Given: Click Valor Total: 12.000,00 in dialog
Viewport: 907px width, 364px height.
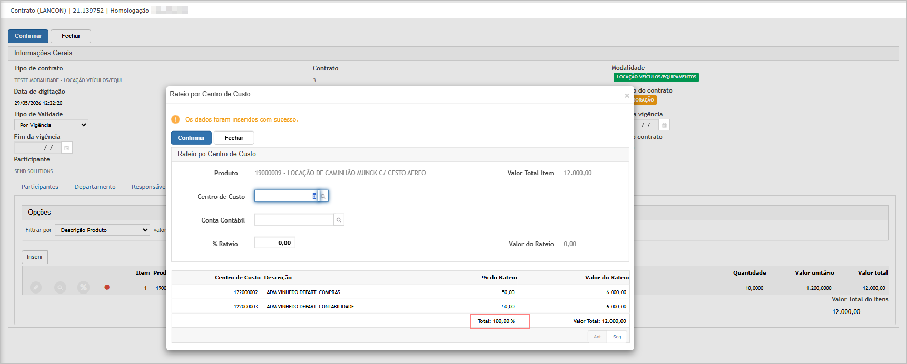Looking at the screenshot, I should click(x=599, y=321).
